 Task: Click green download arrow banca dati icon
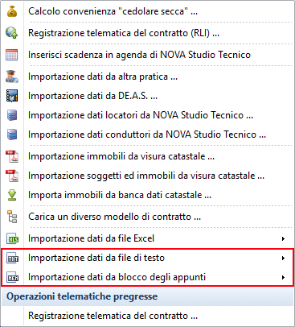pos(12,195)
